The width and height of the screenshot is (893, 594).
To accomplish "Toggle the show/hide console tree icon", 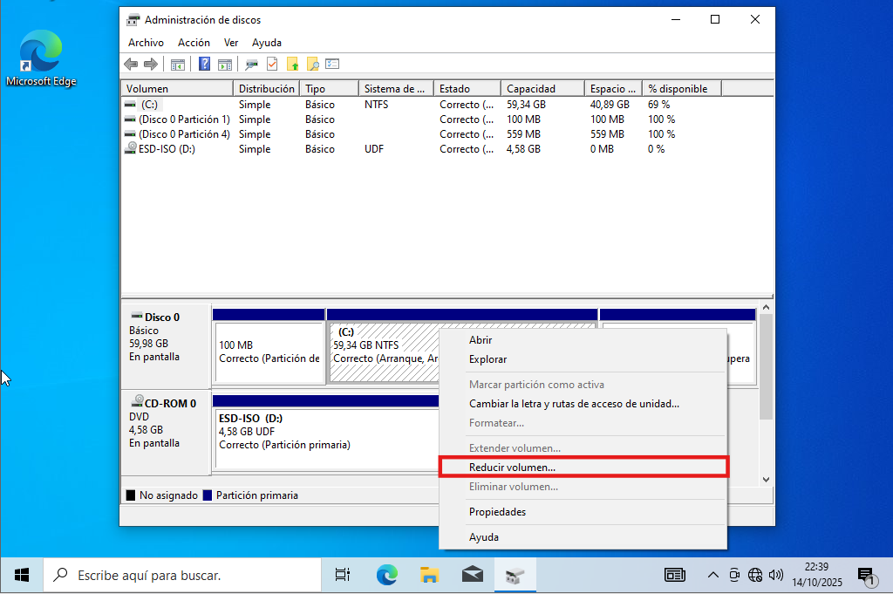I will [178, 64].
